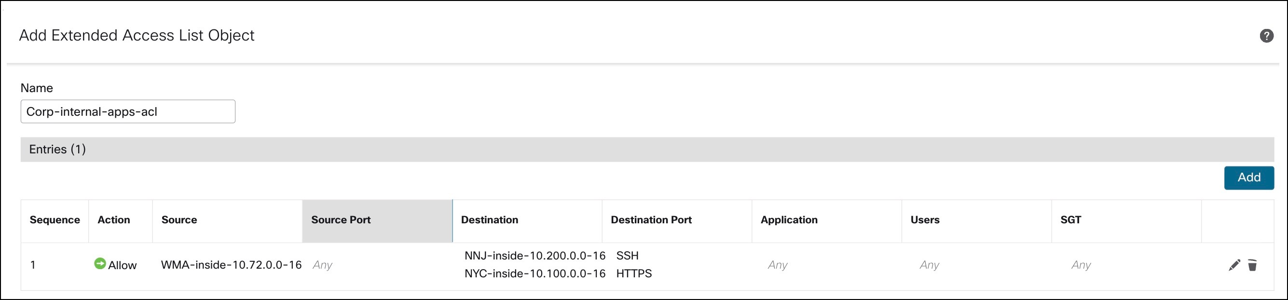1288x300 pixels.
Task: Click the Destination Port column header
Action: tap(651, 220)
